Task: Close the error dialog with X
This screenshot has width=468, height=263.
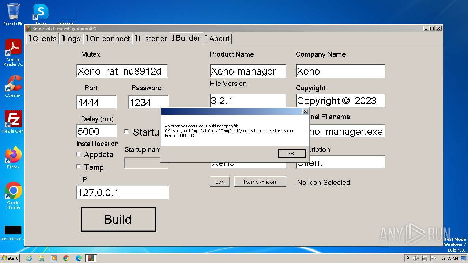Action: (x=305, y=111)
